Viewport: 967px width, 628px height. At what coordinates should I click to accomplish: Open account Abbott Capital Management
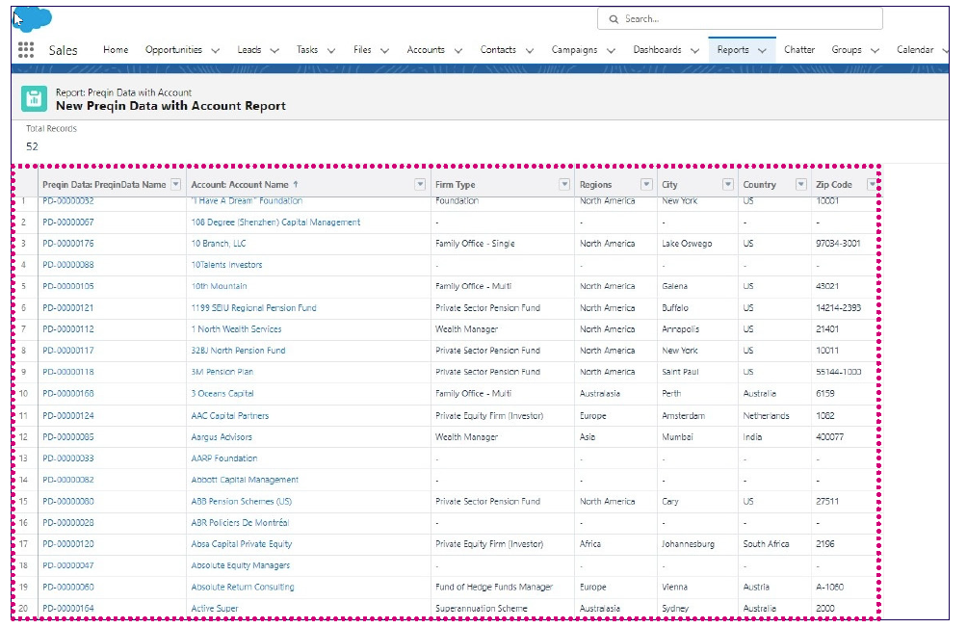pyautogui.click(x=245, y=480)
